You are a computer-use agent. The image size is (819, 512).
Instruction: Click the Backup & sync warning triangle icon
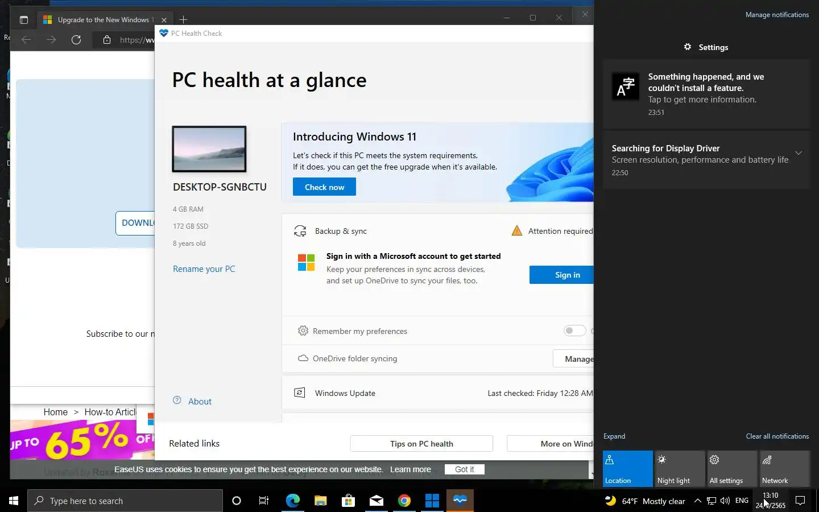[x=516, y=230]
